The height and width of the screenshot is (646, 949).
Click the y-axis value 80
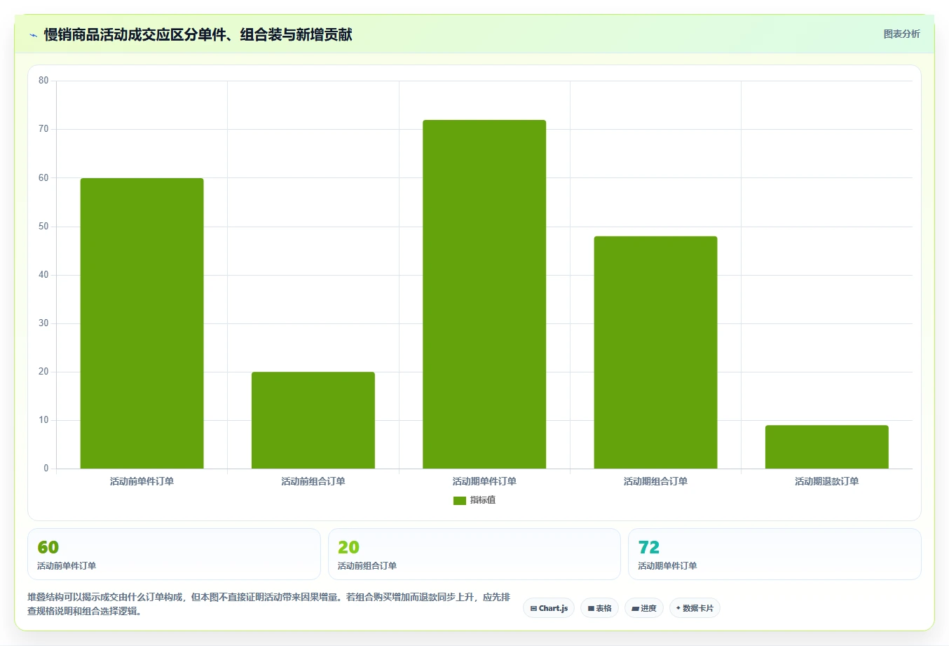tap(43, 81)
